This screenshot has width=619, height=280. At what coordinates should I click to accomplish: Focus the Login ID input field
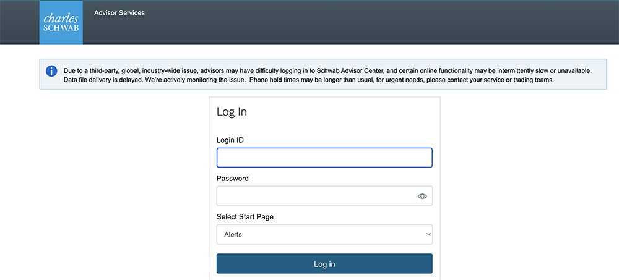point(324,158)
